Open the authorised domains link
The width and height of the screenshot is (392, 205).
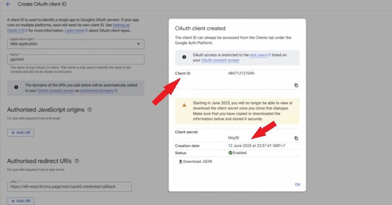(x=99, y=90)
